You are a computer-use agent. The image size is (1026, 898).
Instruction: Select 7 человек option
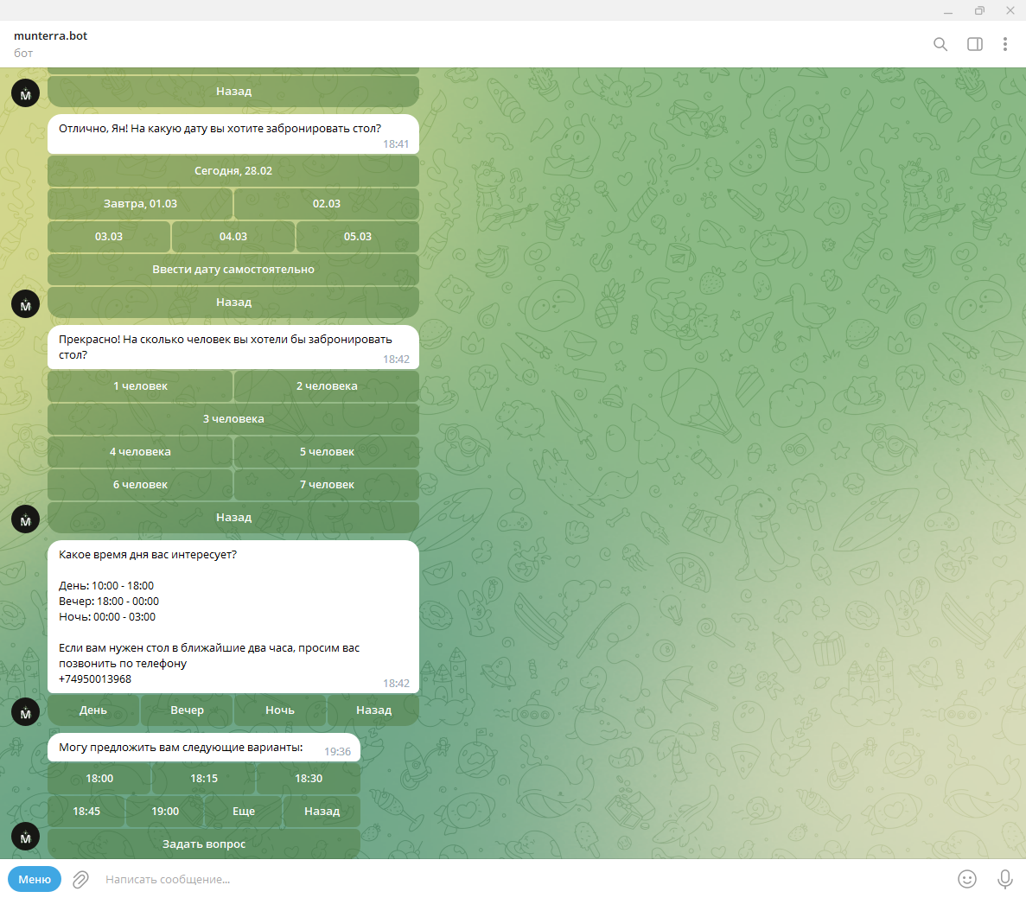pos(327,484)
